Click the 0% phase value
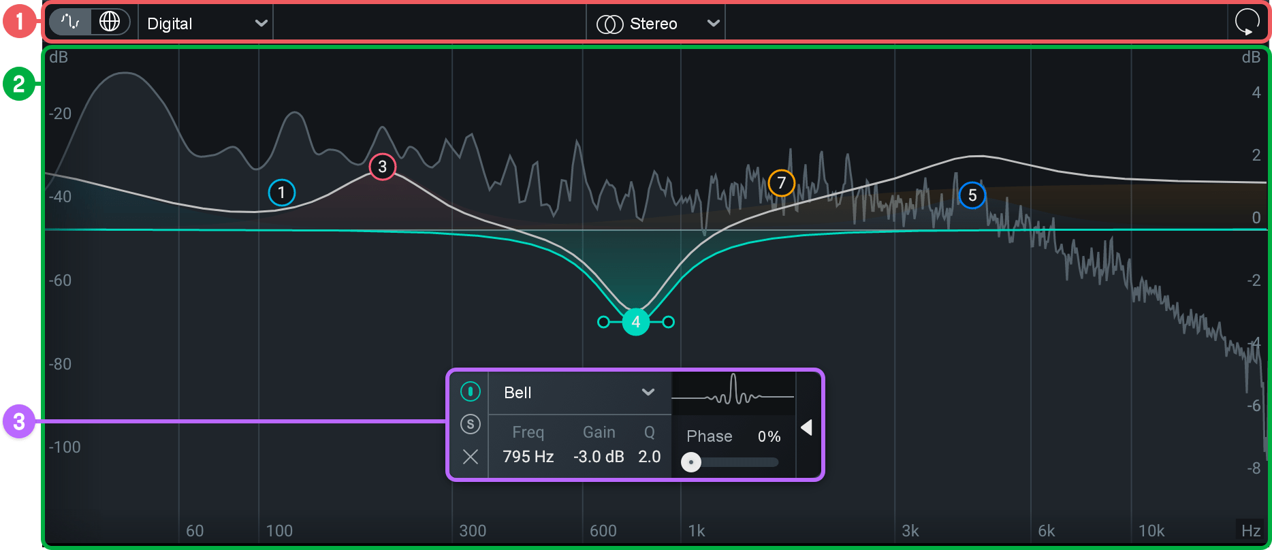Viewport: 1272px width, 550px height. coord(769,436)
